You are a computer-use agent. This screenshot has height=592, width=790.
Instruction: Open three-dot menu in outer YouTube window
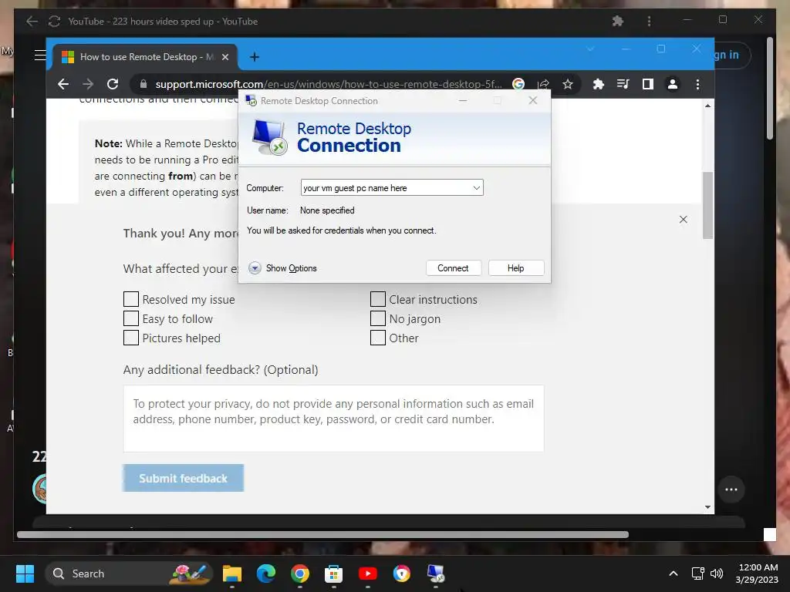tap(649, 21)
